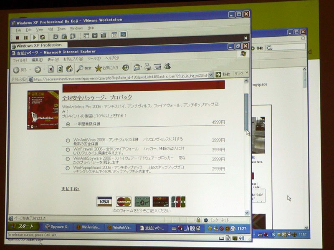Screen dimensions: 334x250
Task: Open the language bar A般 input indicator
Action: pyautogui.click(x=190, y=228)
